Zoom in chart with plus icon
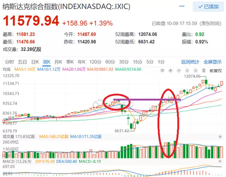Screen dimensions: 226x177 170,71
